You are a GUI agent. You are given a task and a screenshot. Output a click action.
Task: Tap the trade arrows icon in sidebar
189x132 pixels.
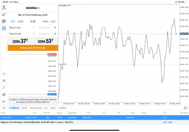click(4, 14)
